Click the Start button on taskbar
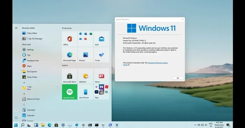Viewport: 245px width, 128px height. pyautogui.click(x=16, y=125)
